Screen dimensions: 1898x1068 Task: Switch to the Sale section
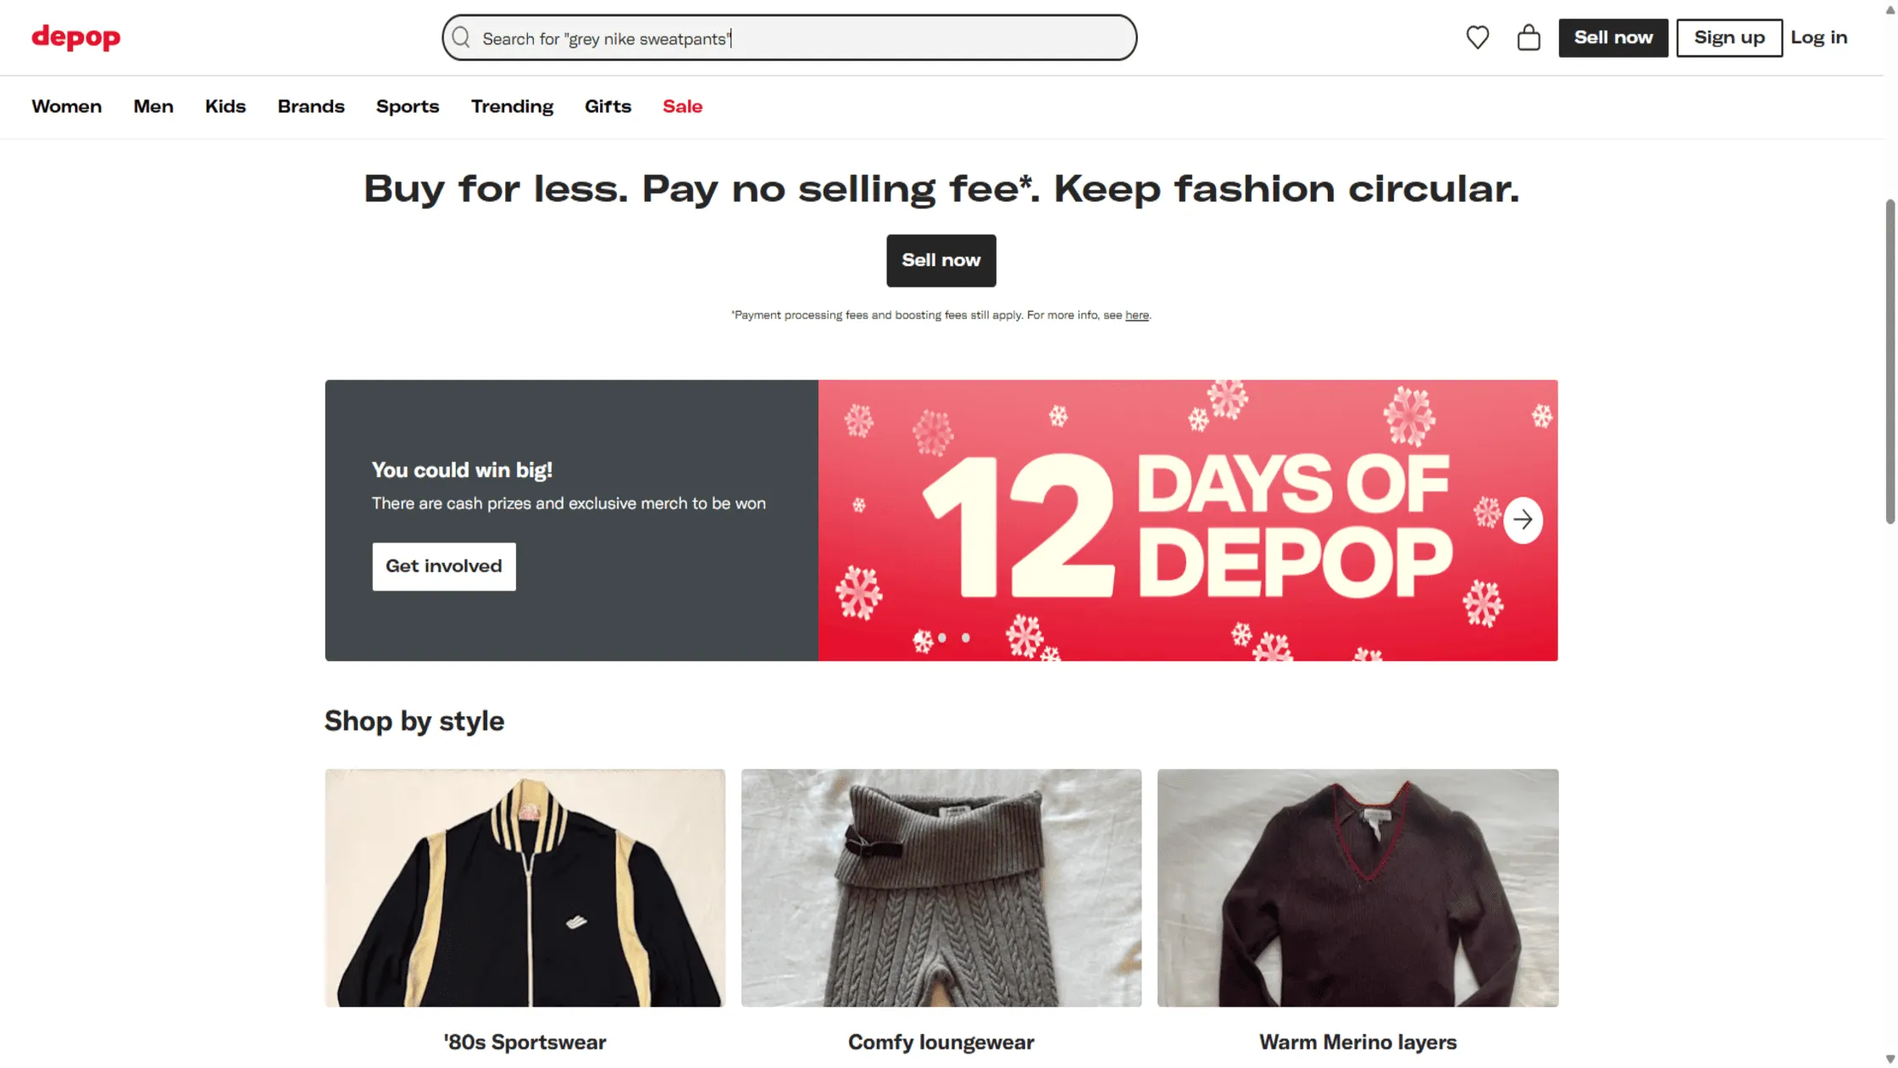click(682, 106)
